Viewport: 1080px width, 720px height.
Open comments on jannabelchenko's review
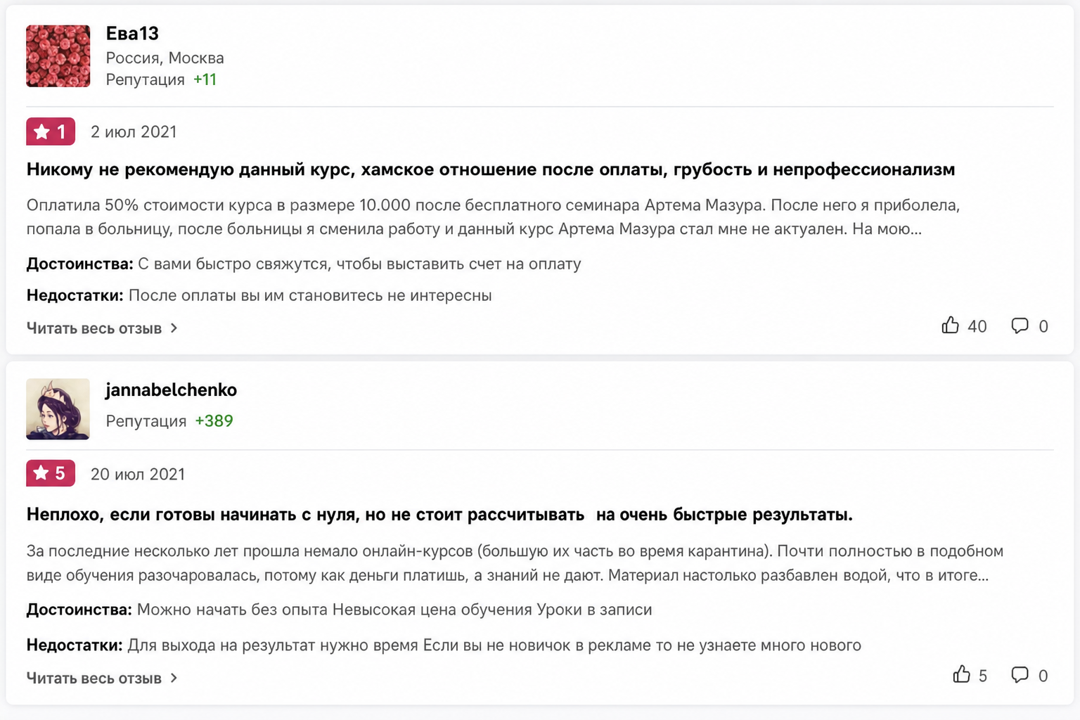click(x=1020, y=675)
